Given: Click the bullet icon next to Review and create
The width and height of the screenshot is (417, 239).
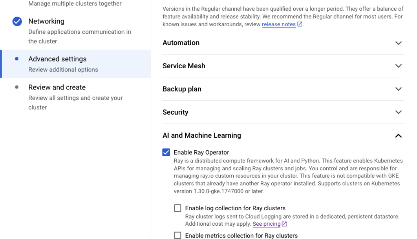Looking at the screenshot, I should tap(16, 87).
